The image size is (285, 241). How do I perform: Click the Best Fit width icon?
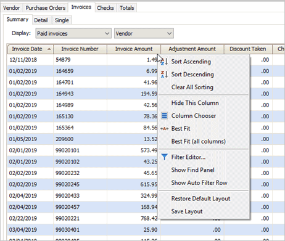(164, 129)
